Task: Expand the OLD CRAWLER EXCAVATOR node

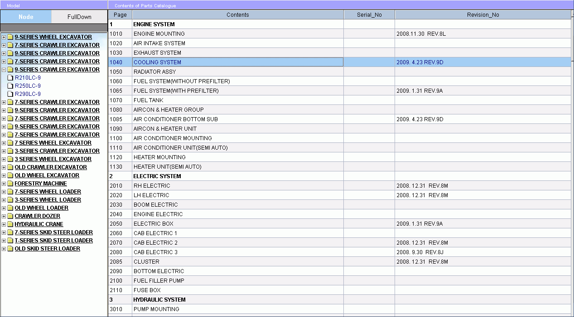Action: [4, 167]
